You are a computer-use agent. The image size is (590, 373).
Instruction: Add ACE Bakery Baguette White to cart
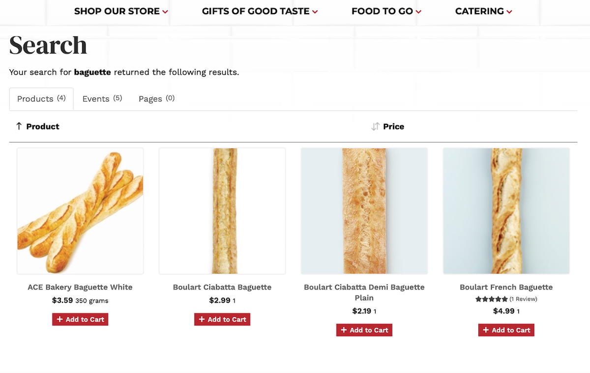(80, 319)
